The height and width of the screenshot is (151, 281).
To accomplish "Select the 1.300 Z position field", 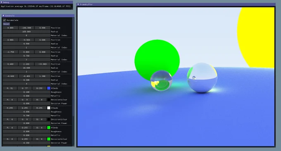I will coord(43,76).
